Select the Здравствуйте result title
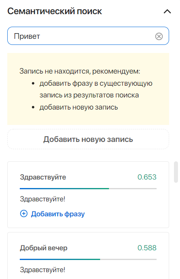Viewport: 180px width, 279px height. pyautogui.click(x=43, y=177)
